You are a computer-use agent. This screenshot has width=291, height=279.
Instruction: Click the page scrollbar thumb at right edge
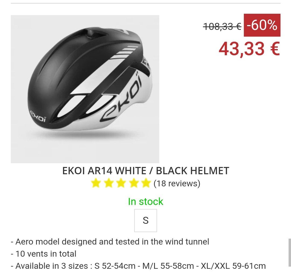(x=289, y=252)
